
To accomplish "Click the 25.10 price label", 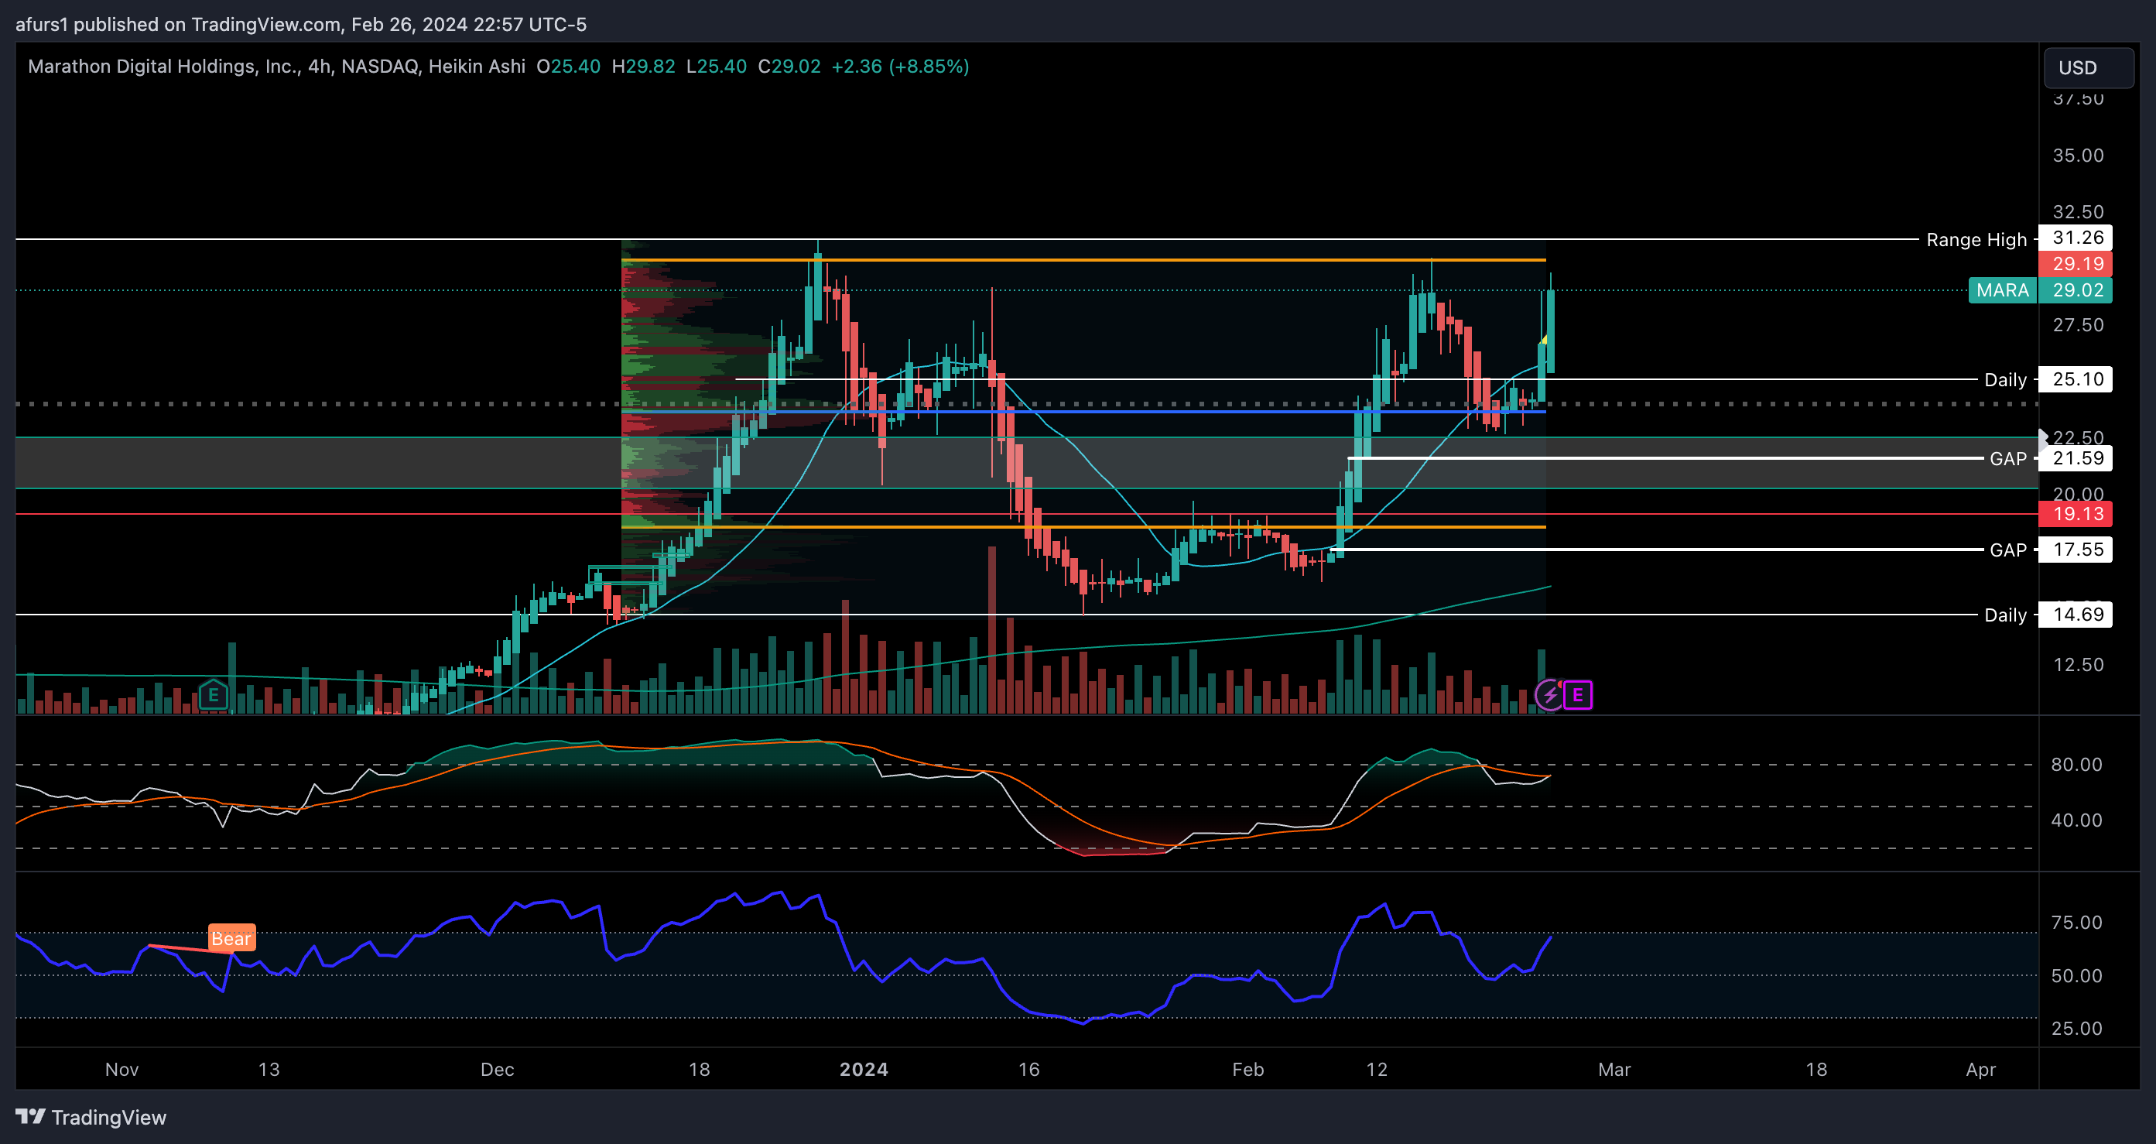I will point(2076,379).
